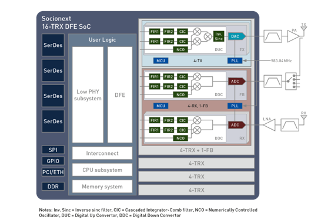
Task: Click the Memory system block
Action: click(102, 187)
